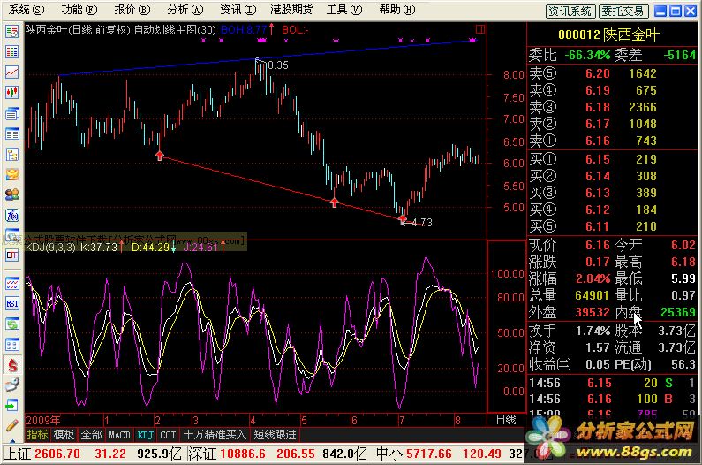
Task: Click the stock title 000812 陕西金叶
Action: coord(609,34)
